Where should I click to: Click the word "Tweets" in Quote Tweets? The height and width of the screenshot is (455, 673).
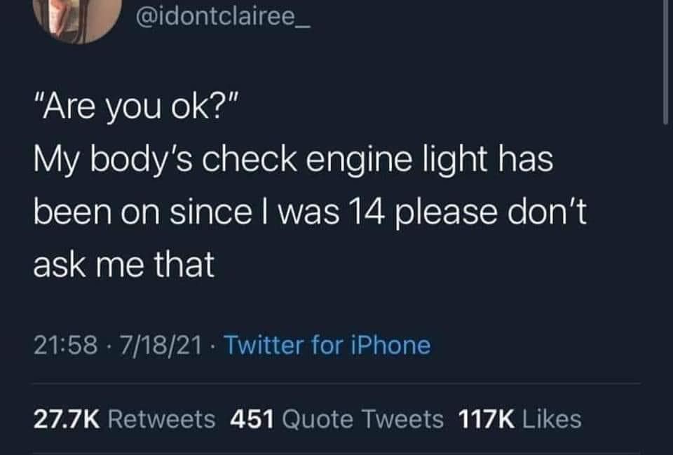click(x=402, y=419)
